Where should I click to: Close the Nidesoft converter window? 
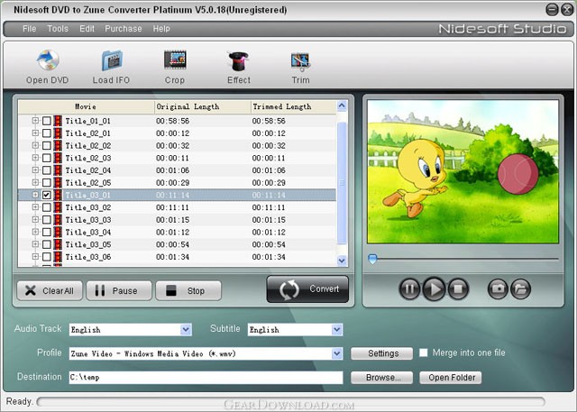point(567,10)
